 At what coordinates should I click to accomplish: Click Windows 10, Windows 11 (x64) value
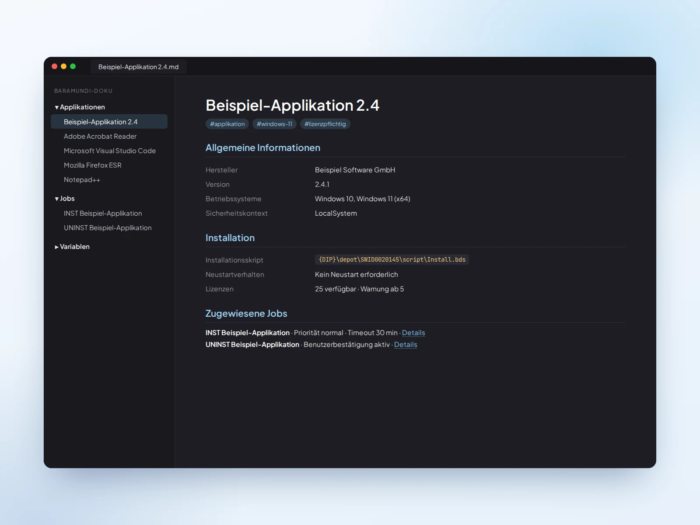pyautogui.click(x=363, y=199)
